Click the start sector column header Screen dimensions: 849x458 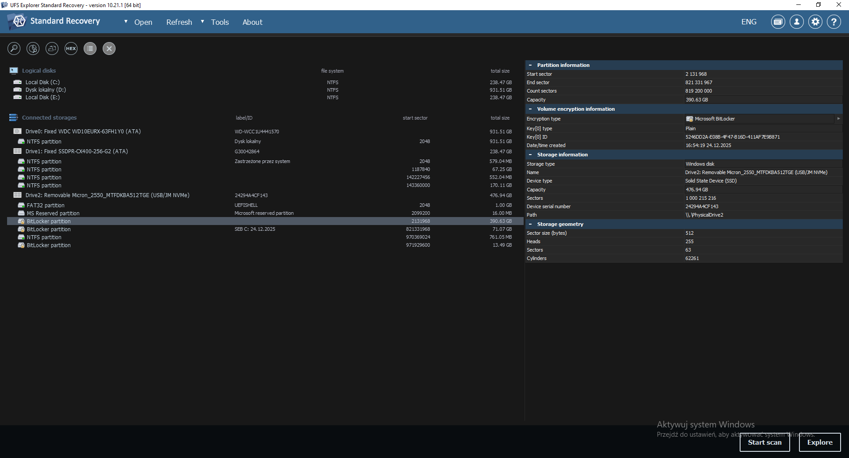tap(415, 118)
